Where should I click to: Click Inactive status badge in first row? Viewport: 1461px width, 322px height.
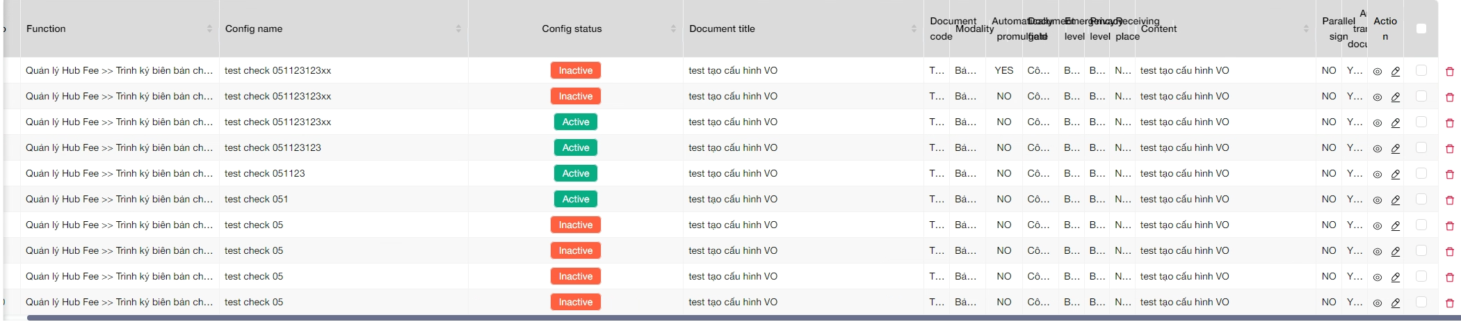pyautogui.click(x=575, y=70)
